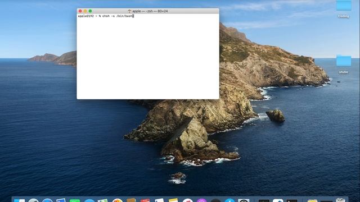Click the Terminal title text "apple — -zsh — 80×24"
This screenshot has width=360, height=202.
point(150,11)
